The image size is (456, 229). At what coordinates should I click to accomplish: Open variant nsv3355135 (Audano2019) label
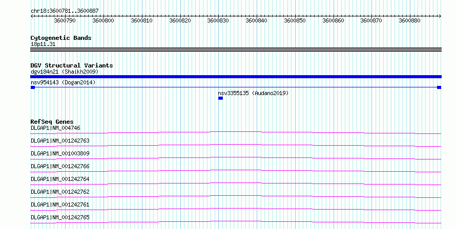pyautogui.click(x=253, y=93)
